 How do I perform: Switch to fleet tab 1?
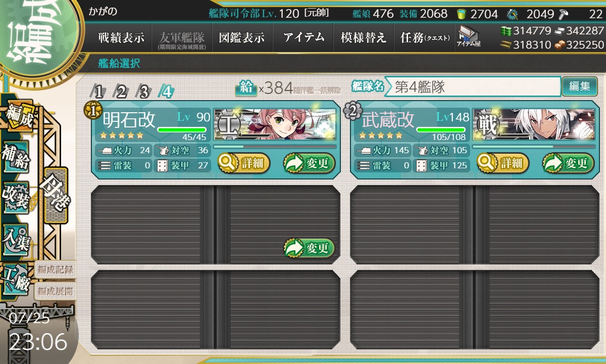(x=99, y=92)
